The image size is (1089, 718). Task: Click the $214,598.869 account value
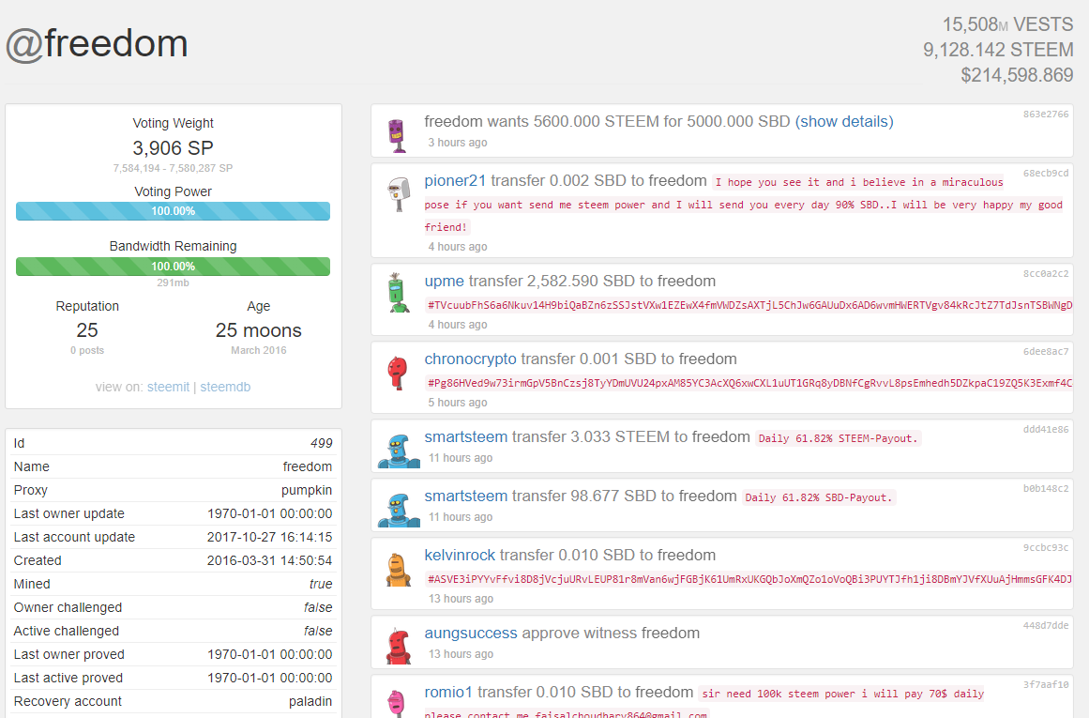(x=1017, y=75)
